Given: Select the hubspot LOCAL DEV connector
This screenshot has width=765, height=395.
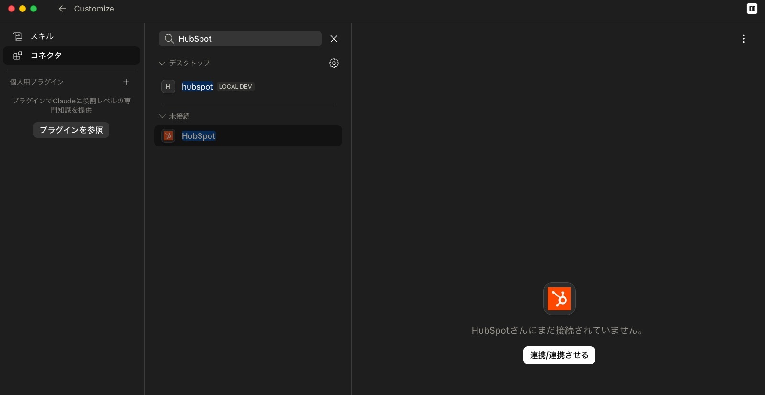Looking at the screenshot, I should (248, 87).
